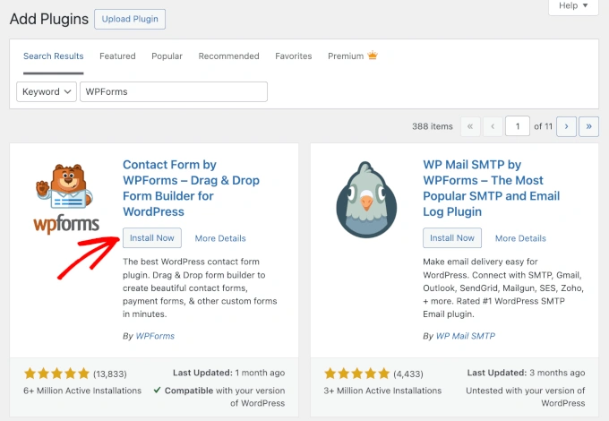View More Details for WP Mail SMTP
This screenshot has height=421, width=609.
tap(520, 238)
